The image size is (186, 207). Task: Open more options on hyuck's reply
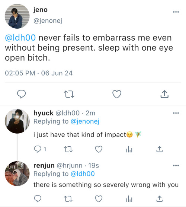pyautogui.click(x=176, y=113)
